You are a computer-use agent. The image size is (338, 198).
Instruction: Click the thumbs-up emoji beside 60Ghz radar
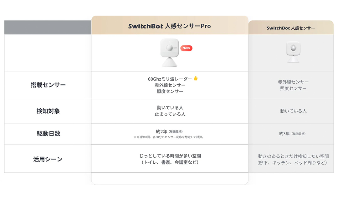pyautogui.click(x=196, y=78)
